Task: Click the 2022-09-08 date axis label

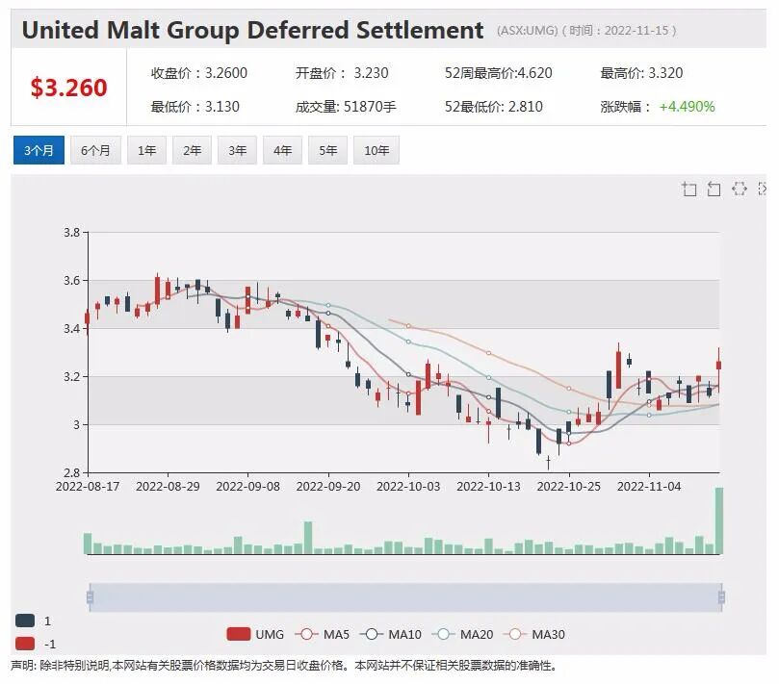Action: tap(247, 487)
